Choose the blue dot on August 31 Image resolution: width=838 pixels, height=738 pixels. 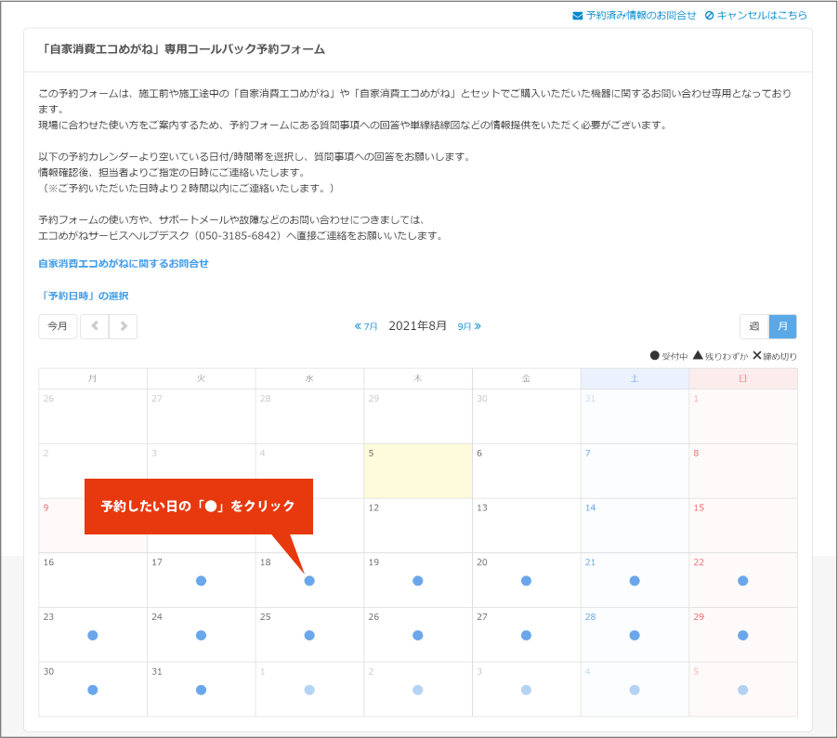(x=201, y=690)
